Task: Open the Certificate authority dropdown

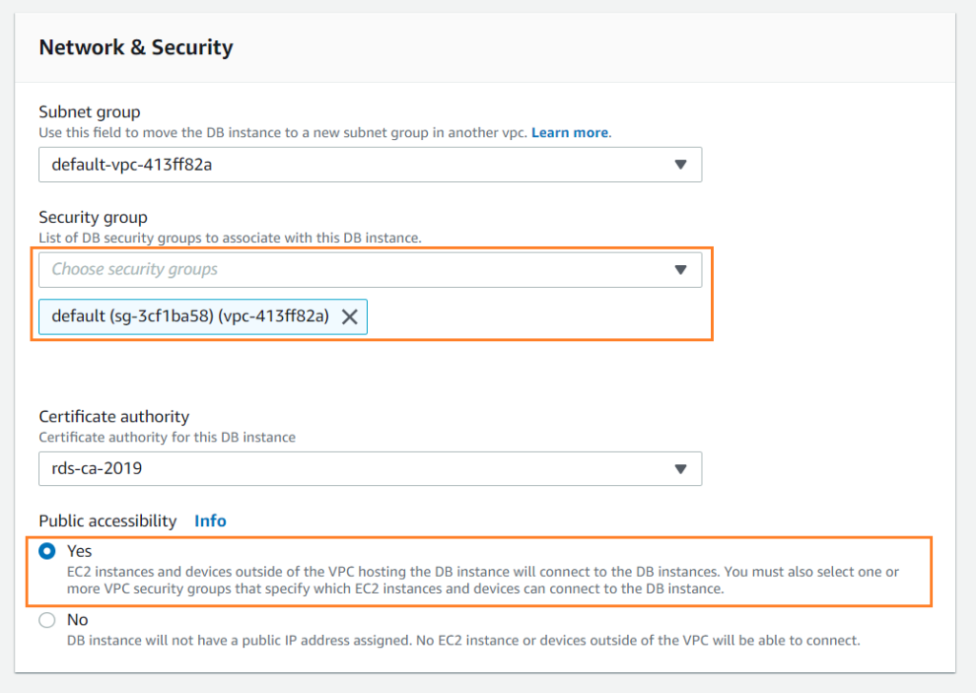Action: click(370, 468)
